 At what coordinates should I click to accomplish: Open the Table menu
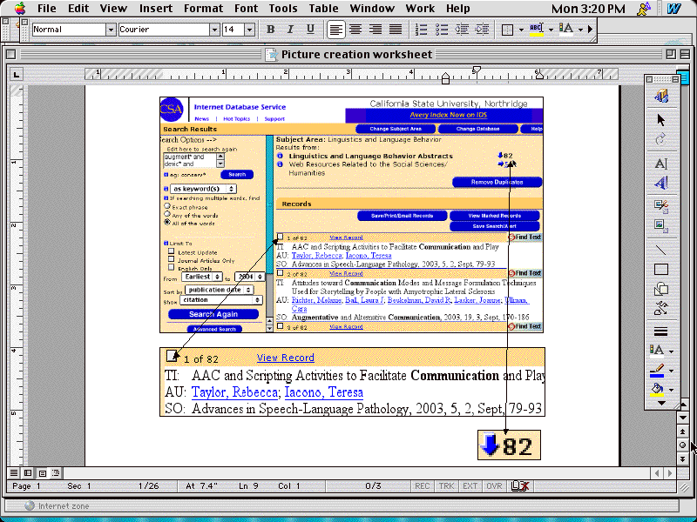click(x=323, y=9)
